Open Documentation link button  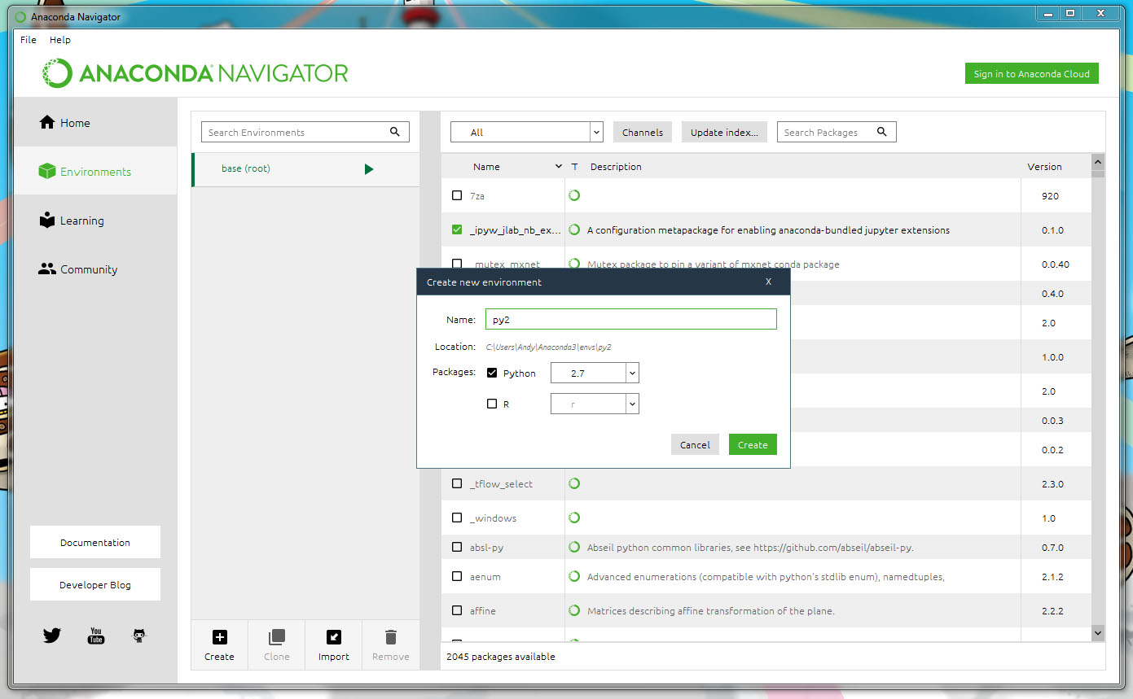pyautogui.click(x=95, y=542)
